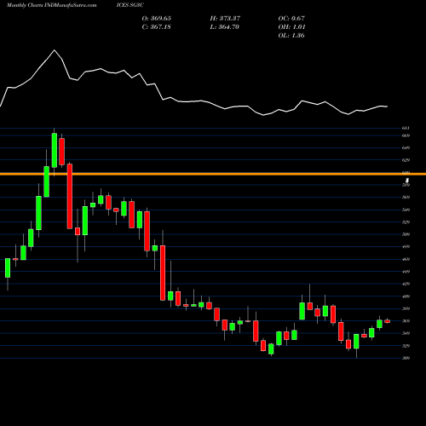Click the 369 price axis label
426x426 pixels.
pos(406,321)
